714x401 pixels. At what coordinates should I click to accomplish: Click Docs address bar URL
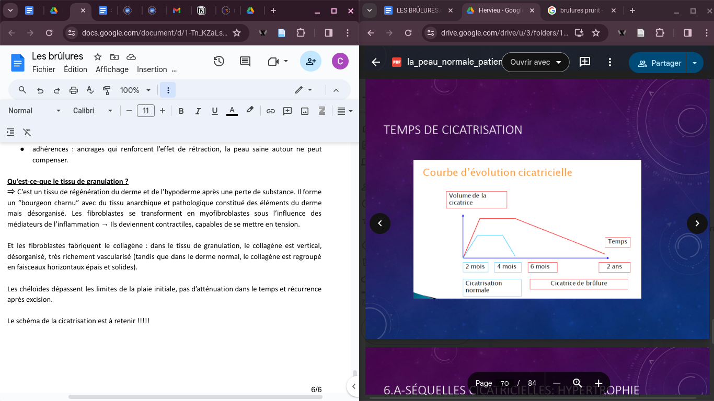[x=155, y=33]
